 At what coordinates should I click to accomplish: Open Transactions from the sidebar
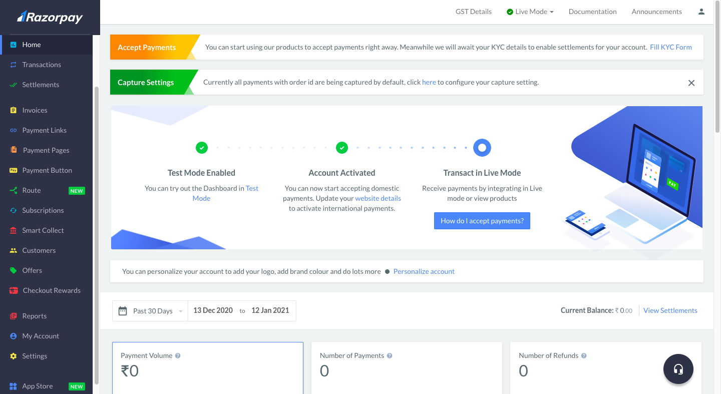pos(42,65)
